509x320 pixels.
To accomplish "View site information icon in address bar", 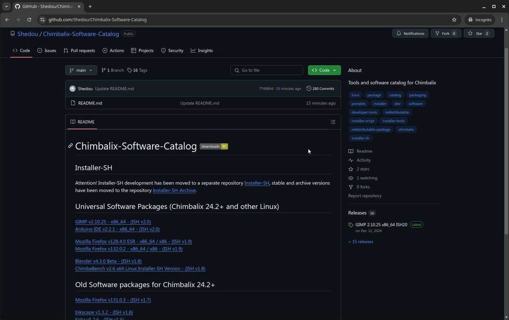I will [x=42, y=19].
